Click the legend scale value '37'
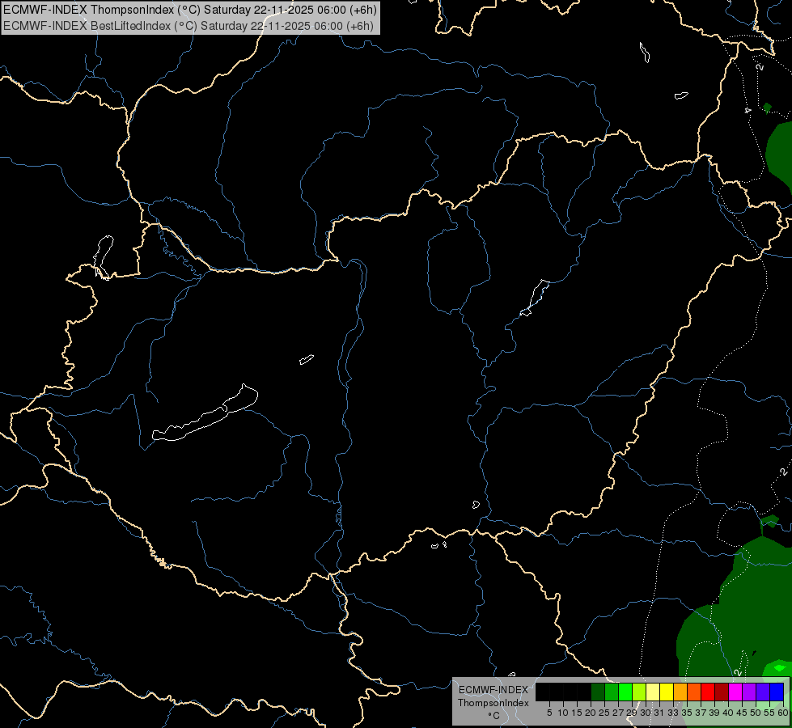792x728 pixels. tap(700, 713)
